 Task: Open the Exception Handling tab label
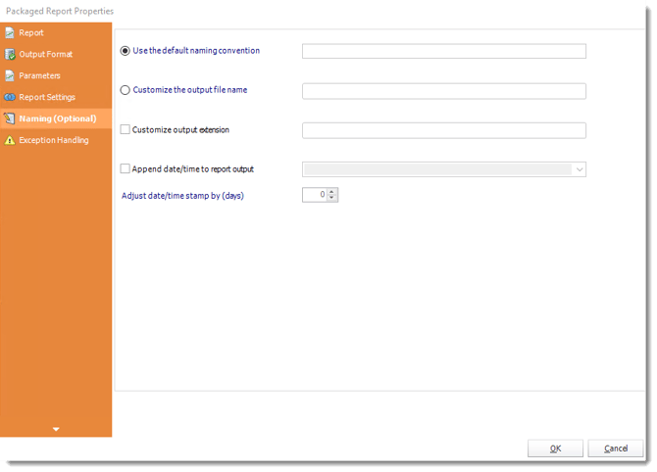coord(54,140)
